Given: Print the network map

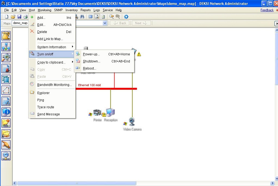Looking at the screenshot, I should pyautogui.click(x=25, y=16).
